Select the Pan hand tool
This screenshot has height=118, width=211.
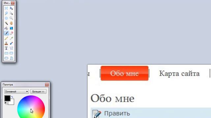coord(12,23)
